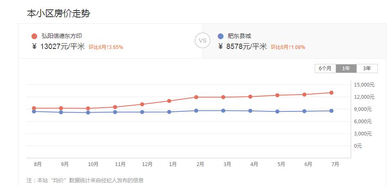
Task: Click the red data point for 7月
Action: [x=331, y=93]
